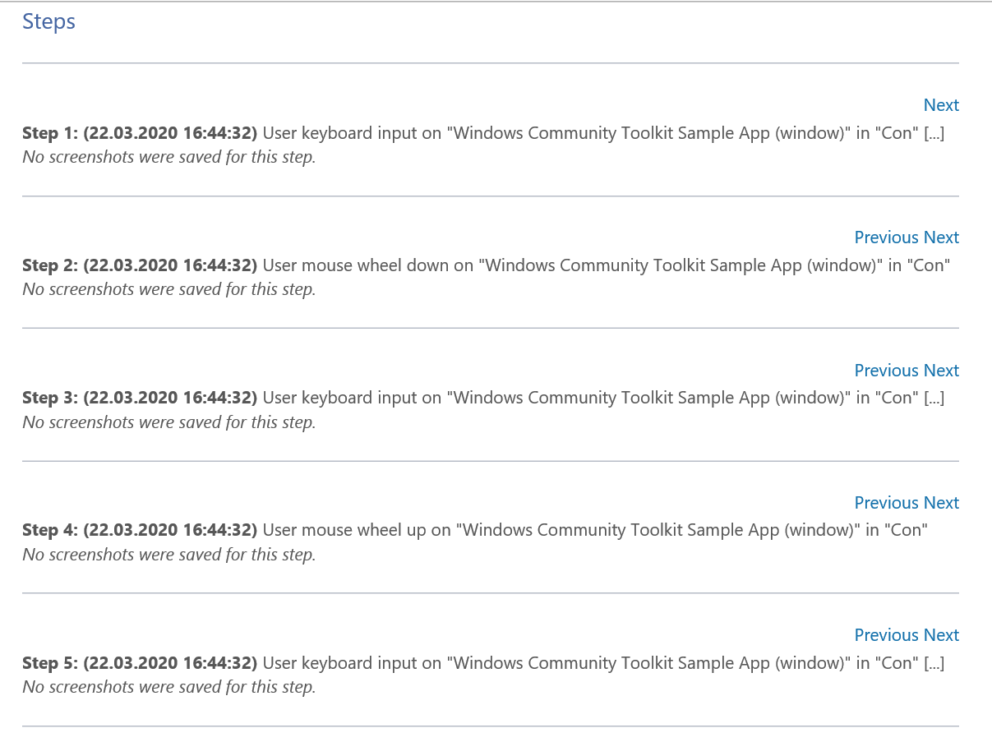The width and height of the screenshot is (992, 742).
Task: Click Next link above Step 1
Action: 941,105
